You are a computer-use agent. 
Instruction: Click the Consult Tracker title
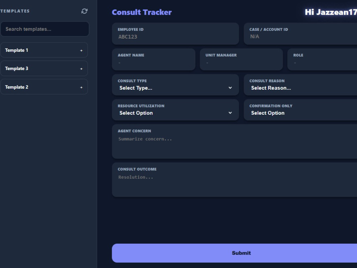pos(142,12)
